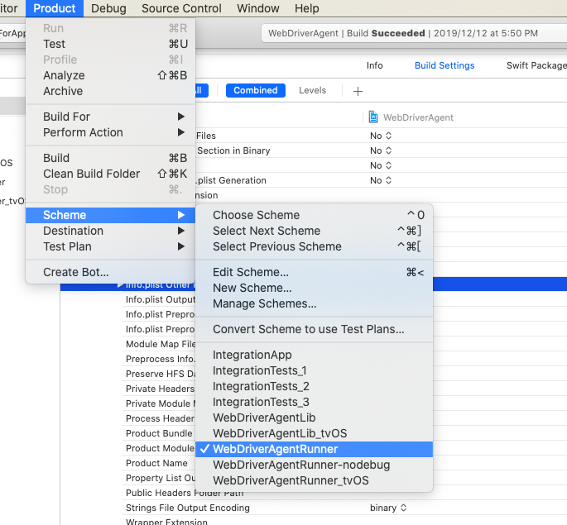Highlight the Scheme submenu entry
The height and width of the screenshot is (525, 567).
point(111,215)
